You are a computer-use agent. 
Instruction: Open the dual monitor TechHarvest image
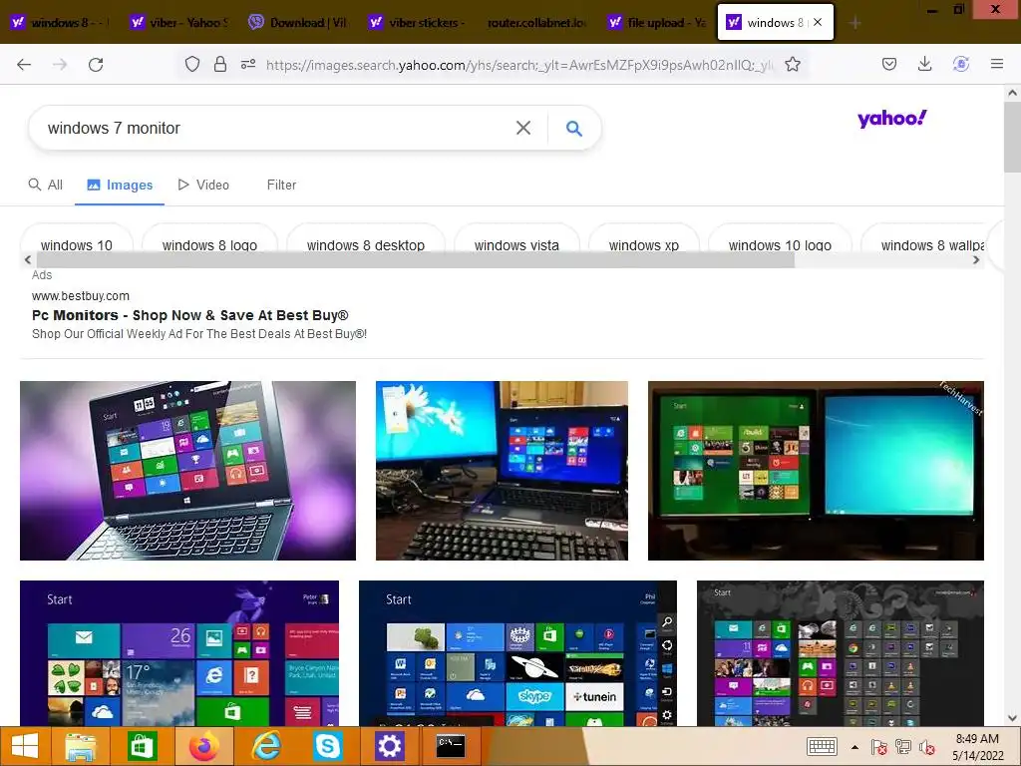(x=816, y=471)
